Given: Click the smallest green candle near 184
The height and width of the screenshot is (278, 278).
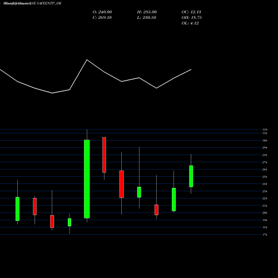Looking at the screenshot, I should [69, 222].
